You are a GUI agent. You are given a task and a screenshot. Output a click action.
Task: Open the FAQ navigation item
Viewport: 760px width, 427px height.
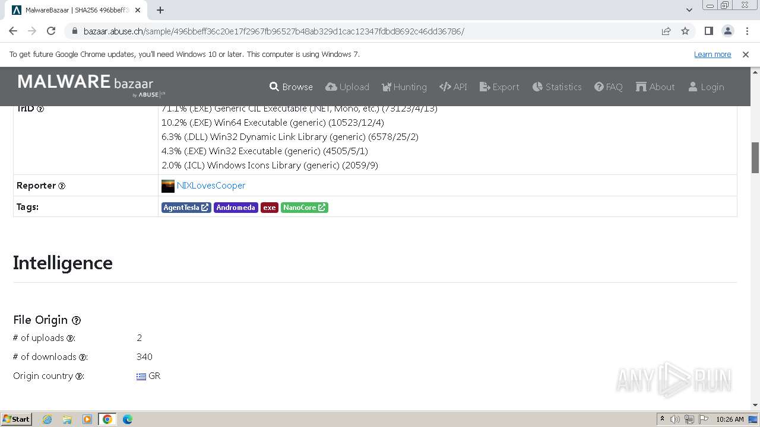(x=609, y=87)
